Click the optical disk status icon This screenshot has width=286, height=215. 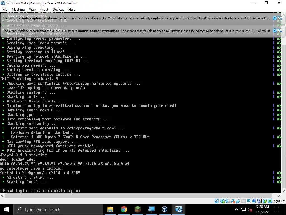222,201
